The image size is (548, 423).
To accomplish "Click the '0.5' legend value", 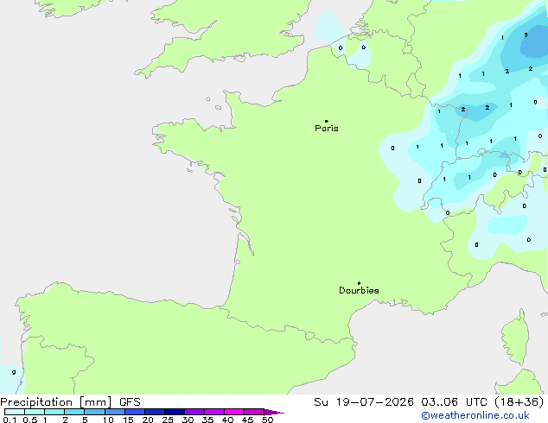I will pyautogui.click(x=30, y=420).
